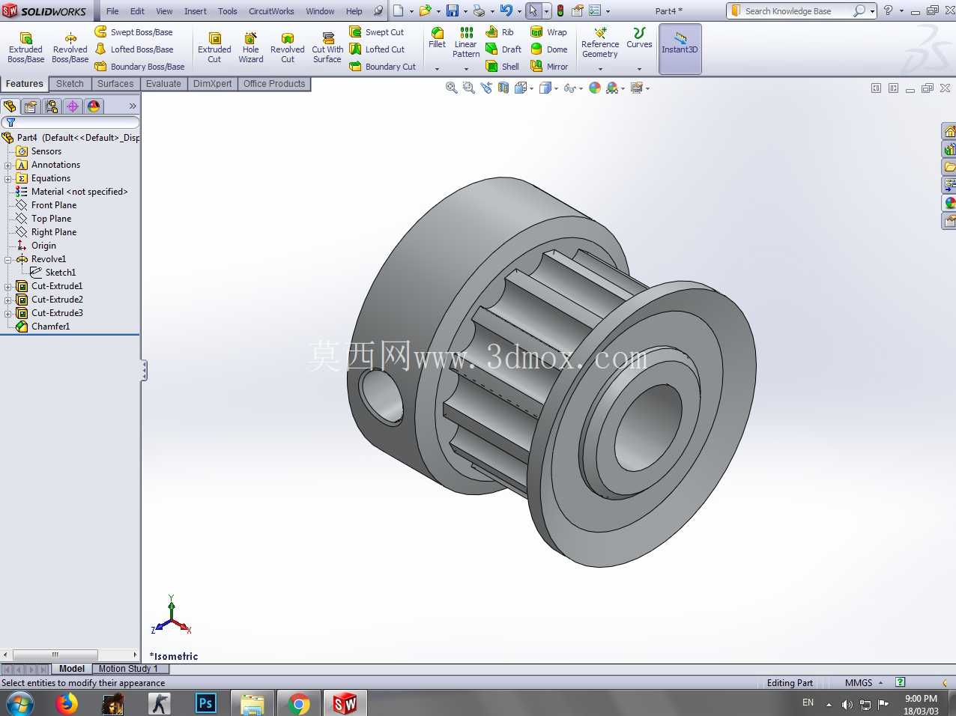Open the File menu
This screenshot has height=716, width=956.
(112, 11)
